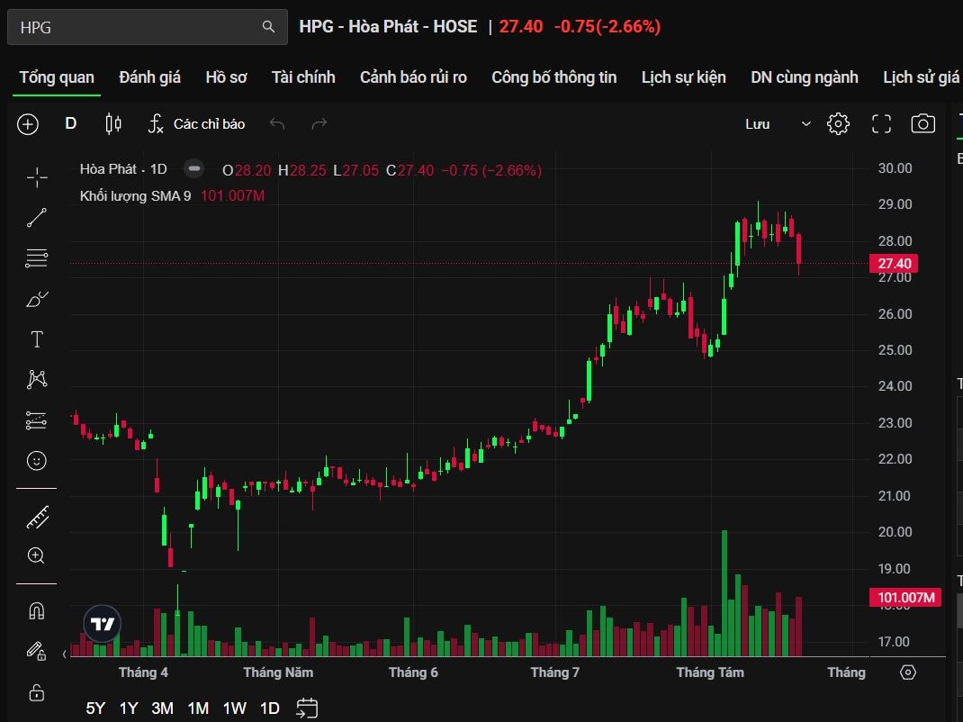Open the D timeframe interval selector
Screen dimensions: 963x722
(70, 123)
